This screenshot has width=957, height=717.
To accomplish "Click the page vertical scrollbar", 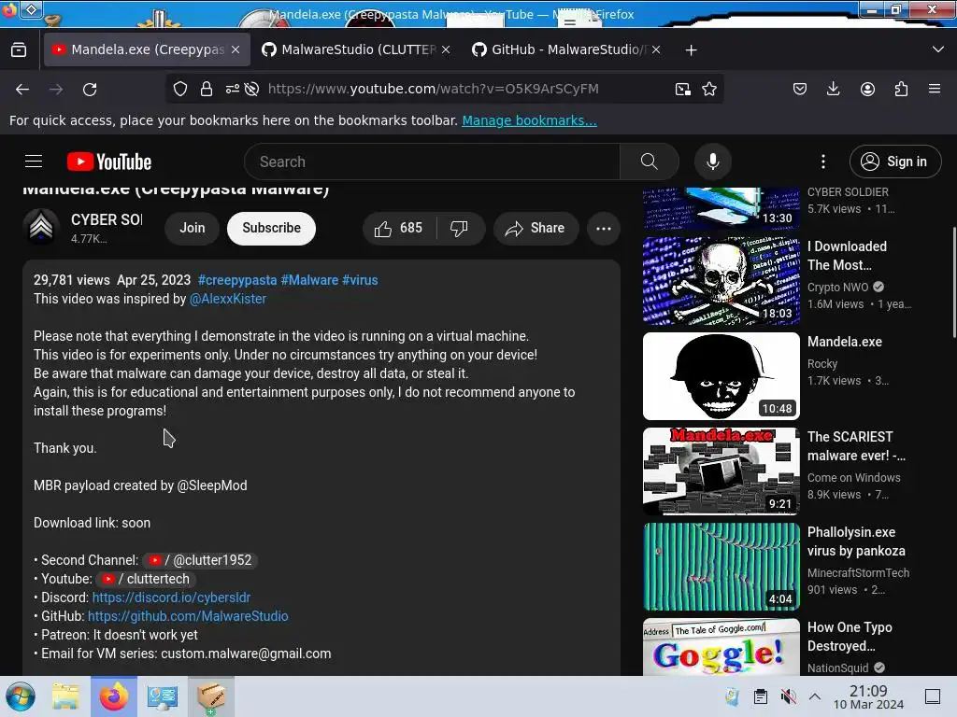I will point(954,282).
